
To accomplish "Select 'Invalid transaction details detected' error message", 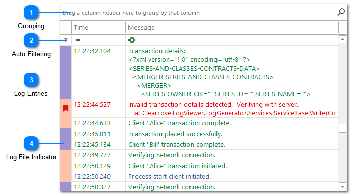I will 213,105.
